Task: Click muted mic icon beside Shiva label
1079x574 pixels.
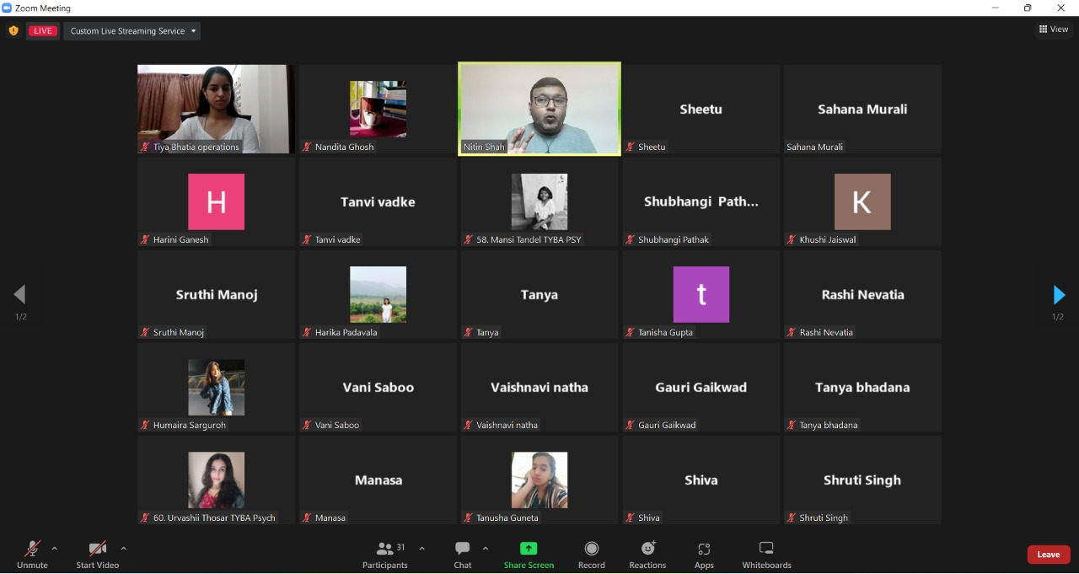Action: coord(630,518)
